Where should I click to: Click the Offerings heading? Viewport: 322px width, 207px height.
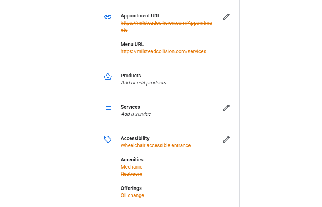coord(131,188)
